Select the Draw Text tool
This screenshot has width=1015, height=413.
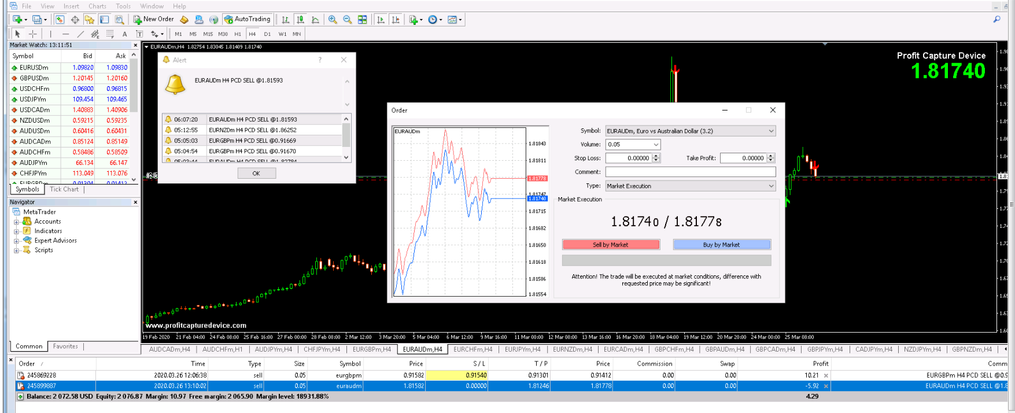click(124, 34)
